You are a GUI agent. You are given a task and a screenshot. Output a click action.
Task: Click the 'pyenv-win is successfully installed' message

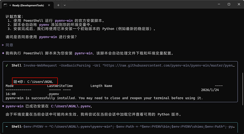coord(104,98)
